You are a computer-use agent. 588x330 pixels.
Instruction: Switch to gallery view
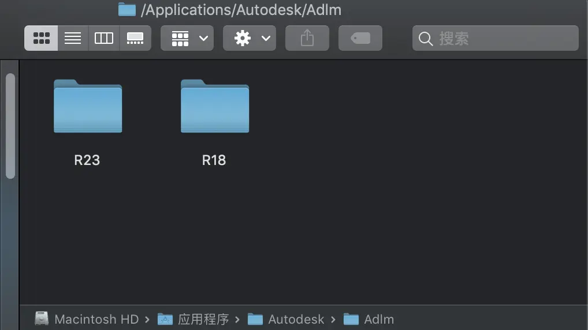point(135,38)
